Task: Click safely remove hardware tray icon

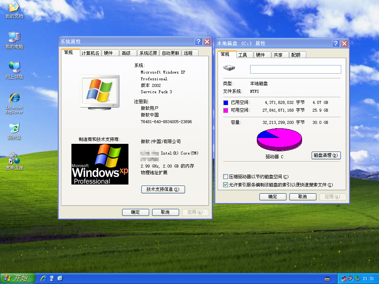Action: click(357, 279)
